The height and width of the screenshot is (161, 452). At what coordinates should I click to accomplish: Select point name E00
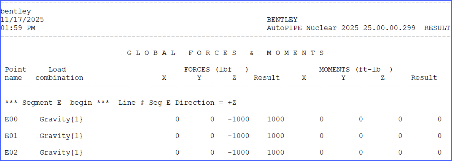point(11,119)
